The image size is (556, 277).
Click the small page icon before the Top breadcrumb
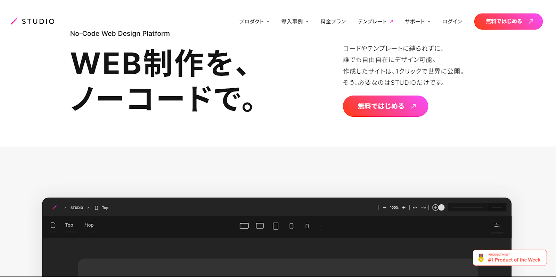97,208
